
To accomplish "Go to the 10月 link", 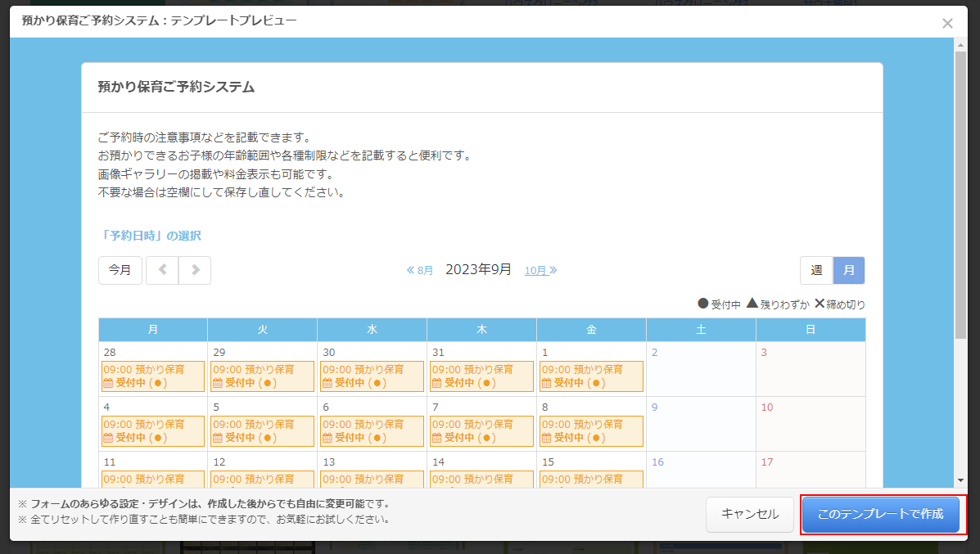I will coord(540,270).
